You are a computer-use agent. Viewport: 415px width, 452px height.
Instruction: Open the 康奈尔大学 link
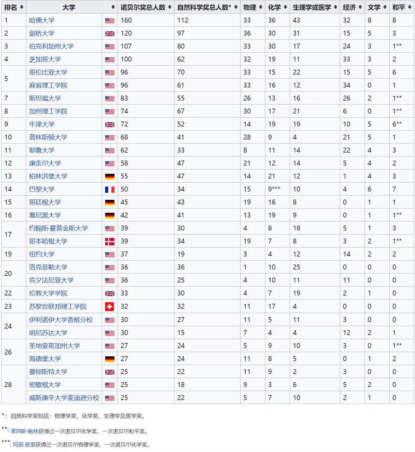(x=45, y=163)
